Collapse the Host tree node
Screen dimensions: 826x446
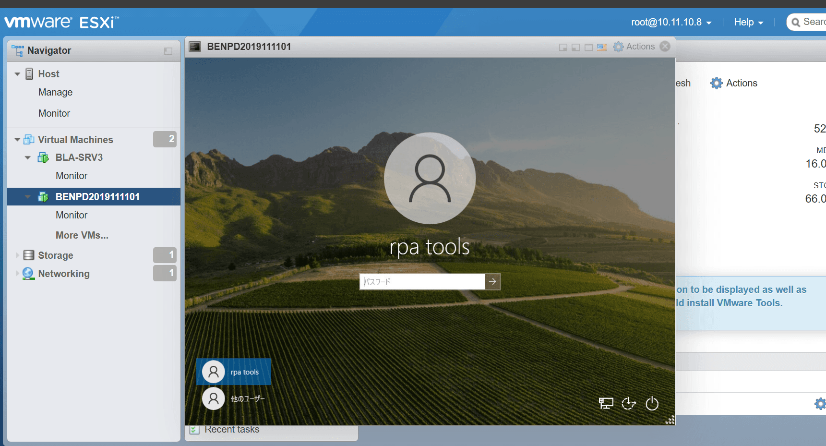click(x=17, y=74)
